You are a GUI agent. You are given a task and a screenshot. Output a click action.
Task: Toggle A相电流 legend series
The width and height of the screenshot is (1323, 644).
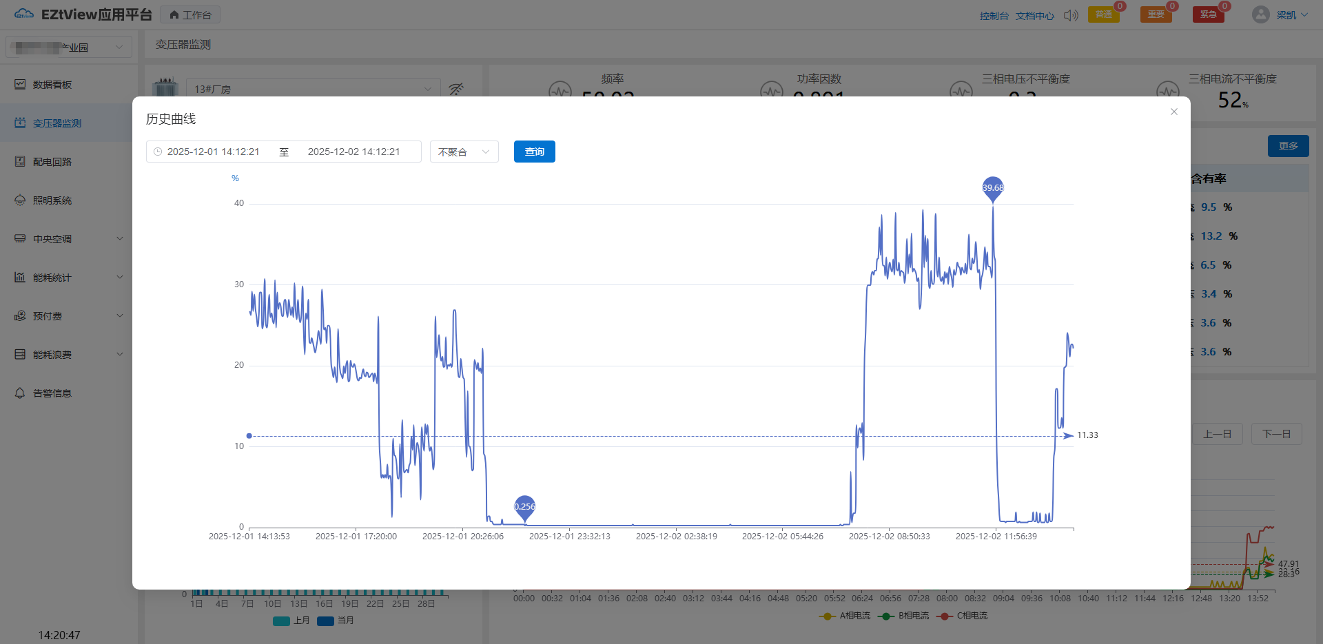point(845,616)
